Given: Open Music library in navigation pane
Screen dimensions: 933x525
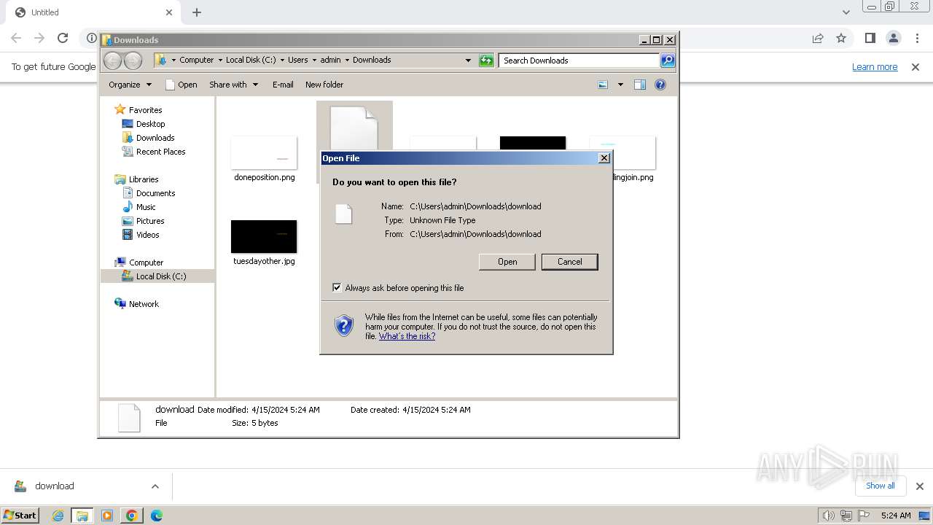Looking at the screenshot, I should 146,207.
